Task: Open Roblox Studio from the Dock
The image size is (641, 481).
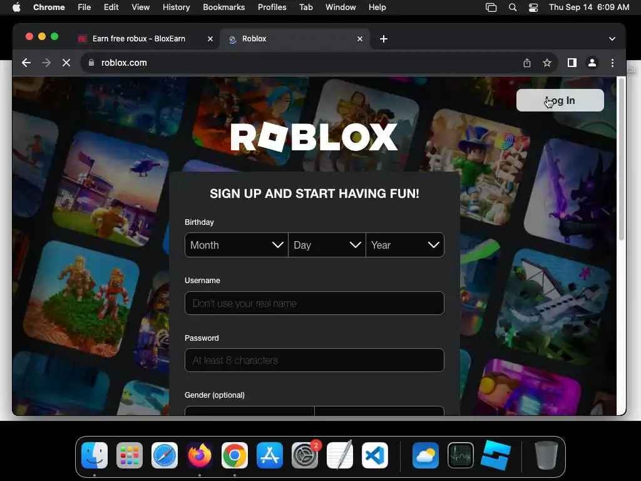Action: click(496, 455)
